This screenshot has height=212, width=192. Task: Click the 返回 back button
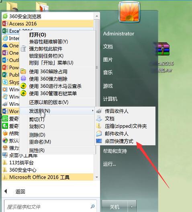tap(20, 191)
